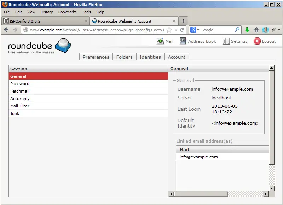Open the search engine dropdown next to Google
The height and width of the screenshot is (205, 283).
pyautogui.click(x=195, y=30)
